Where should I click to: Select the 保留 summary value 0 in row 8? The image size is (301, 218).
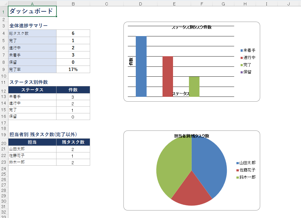[x=73, y=62]
